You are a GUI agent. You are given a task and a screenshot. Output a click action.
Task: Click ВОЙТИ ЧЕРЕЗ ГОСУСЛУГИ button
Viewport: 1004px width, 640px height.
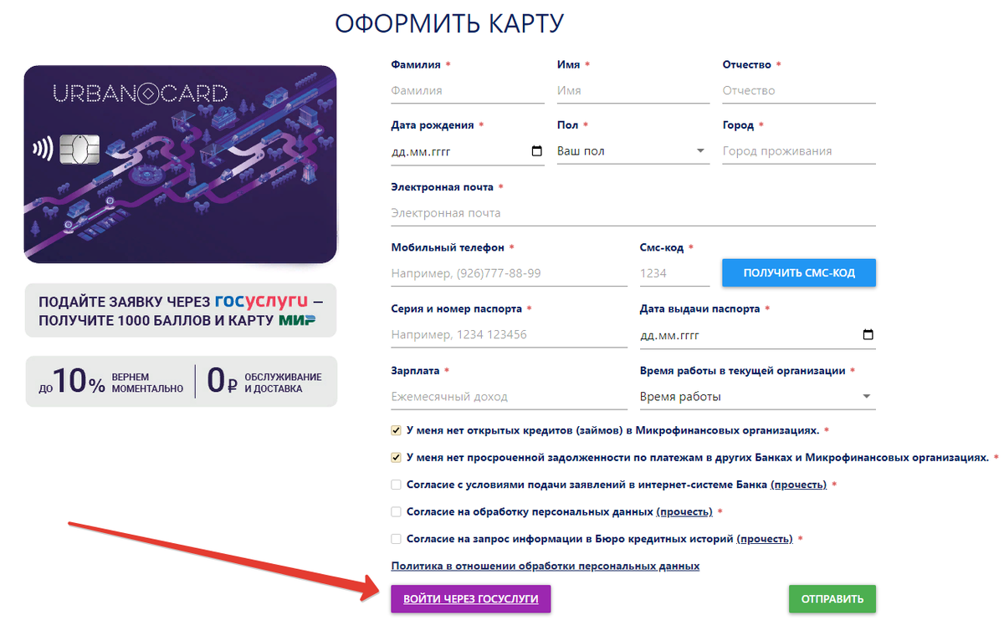pyautogui.click(x=470, y=599)
